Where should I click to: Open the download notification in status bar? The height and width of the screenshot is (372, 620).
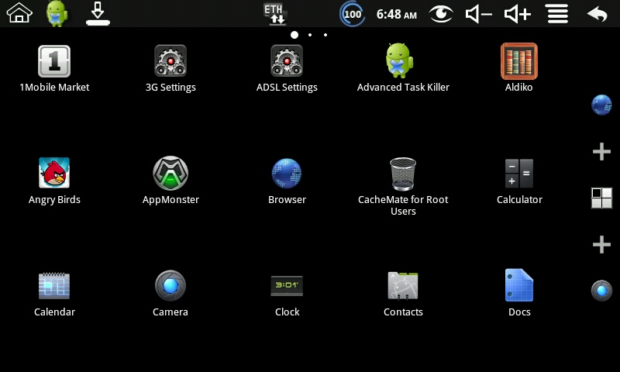pos(98,14)
